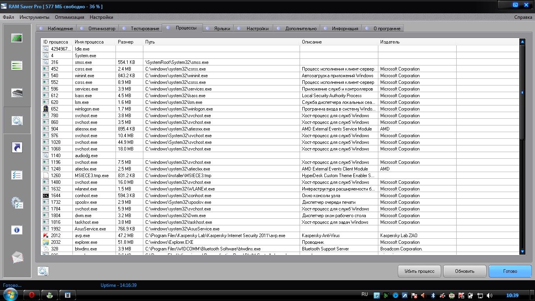Click the Убить процесс button
This screenshot has width=535, height=301.
point(419,271)
